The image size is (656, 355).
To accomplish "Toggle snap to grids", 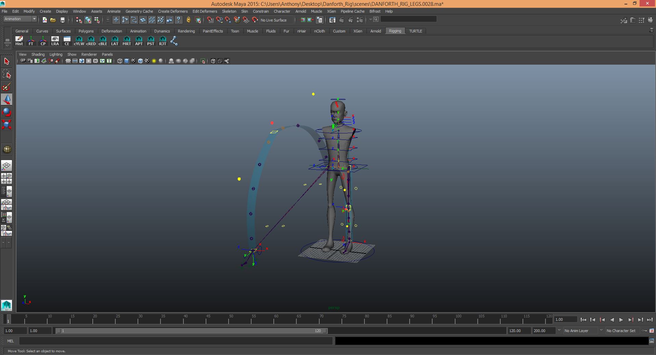I will tap(210, 20).
